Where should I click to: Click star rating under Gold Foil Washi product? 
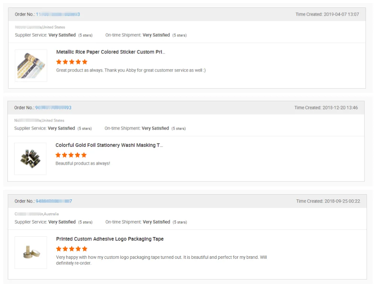click(71, 155)
